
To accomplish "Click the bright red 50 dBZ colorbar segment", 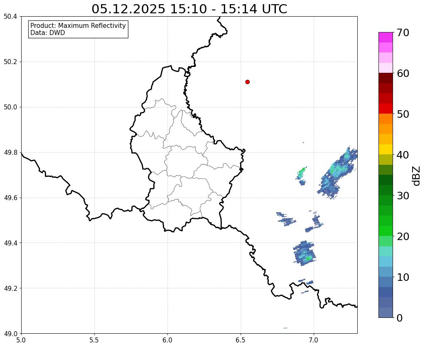I will pos(386,109).
